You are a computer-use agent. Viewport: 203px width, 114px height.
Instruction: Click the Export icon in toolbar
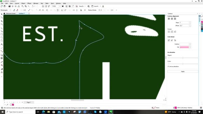46,6
